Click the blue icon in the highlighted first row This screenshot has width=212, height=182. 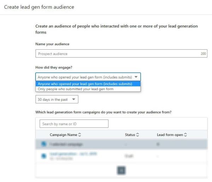[x=44, y=144]
